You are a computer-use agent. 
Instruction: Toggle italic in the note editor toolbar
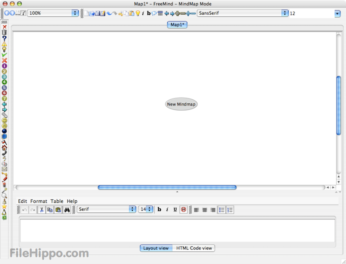coord(167,209)
